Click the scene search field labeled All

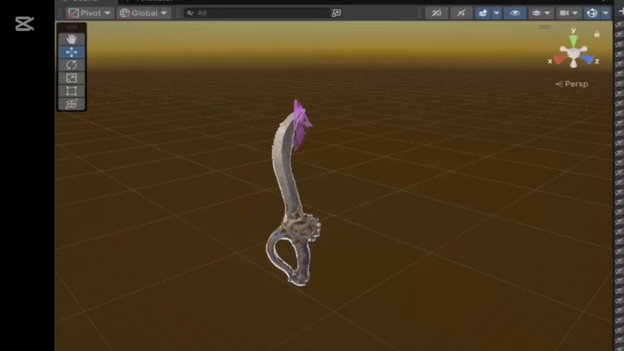257,13
